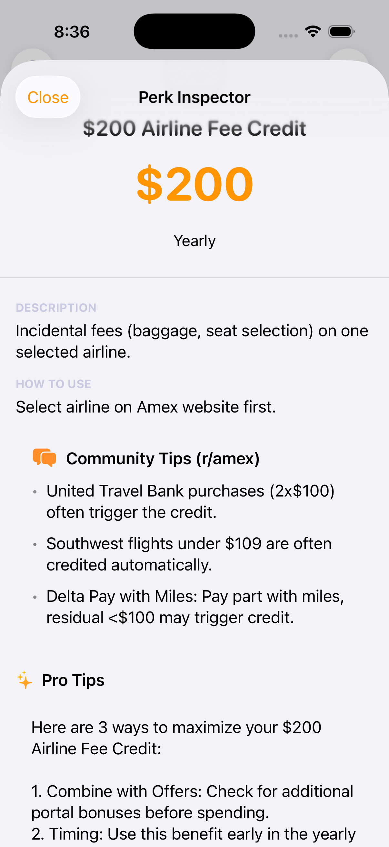Tap the incidental fees description text
This screenshot has height=847, width=389.
(192, 341)
